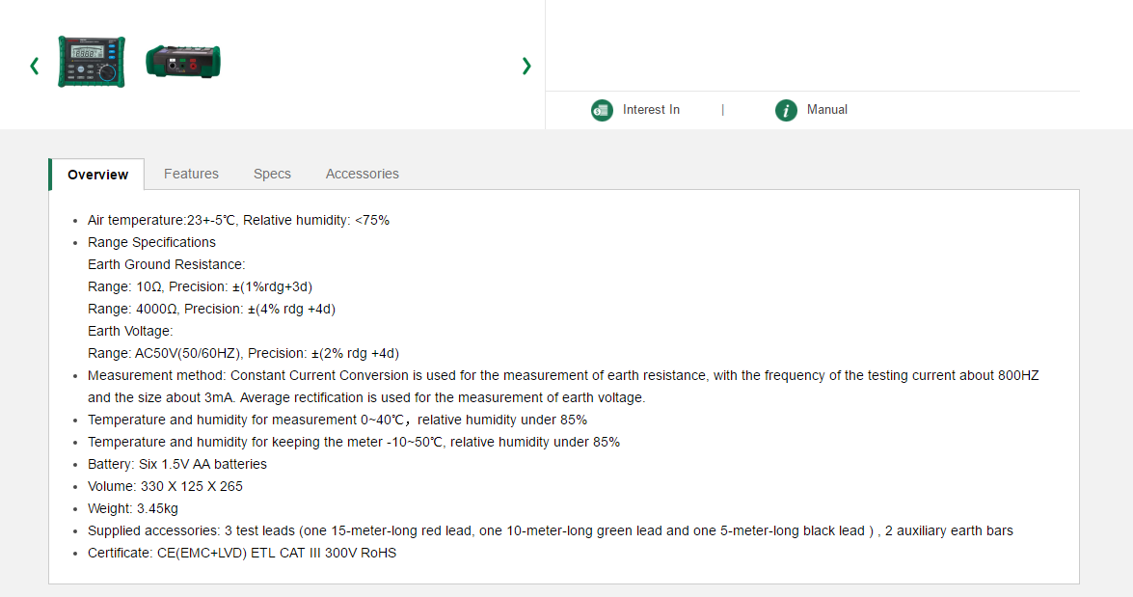Click the next image arrow
The width and height of the screenshot is (1133, 597).
(x=526, y=66)
